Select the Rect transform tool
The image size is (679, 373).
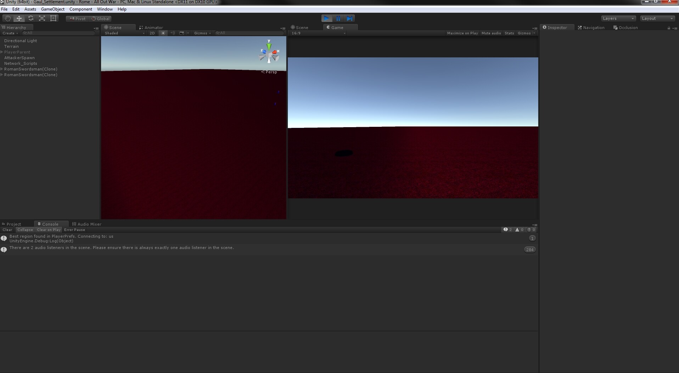[54, 18]
